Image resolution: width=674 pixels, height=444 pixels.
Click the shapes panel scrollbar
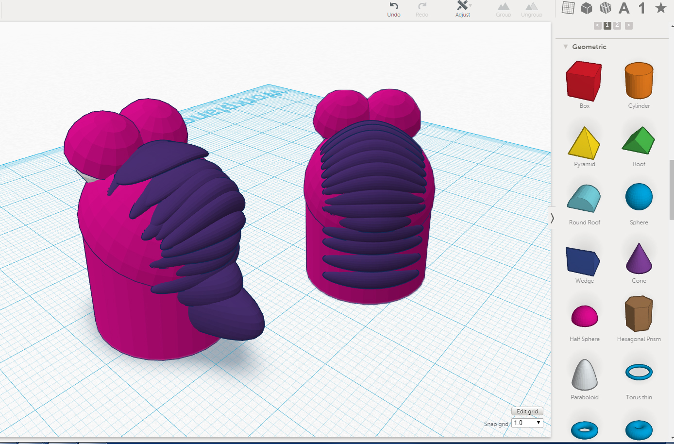pos(672,189)
